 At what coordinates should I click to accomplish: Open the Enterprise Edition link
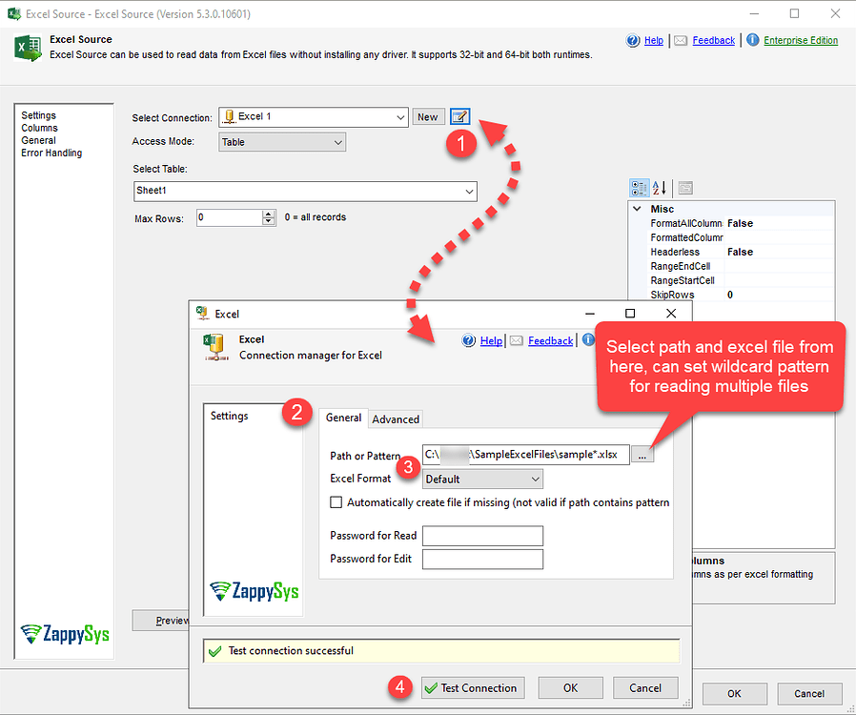point(801,40)
